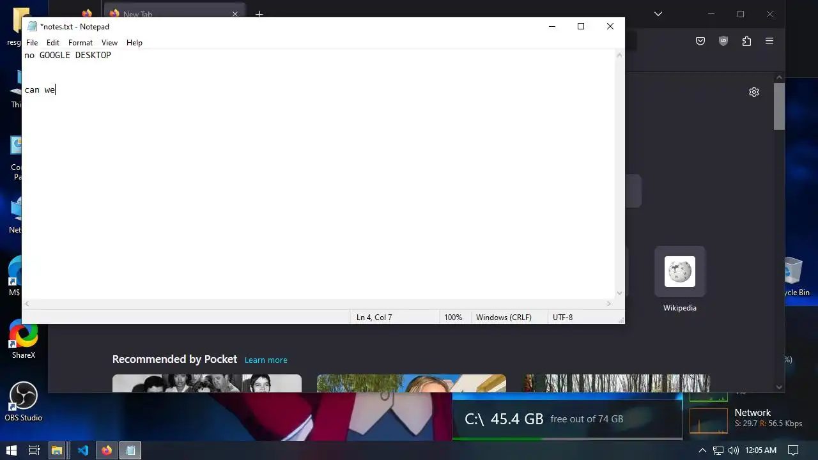818x460 pixels.
Task: Expand the Firefox list all tabs chevron
Action: pos(658,13)
